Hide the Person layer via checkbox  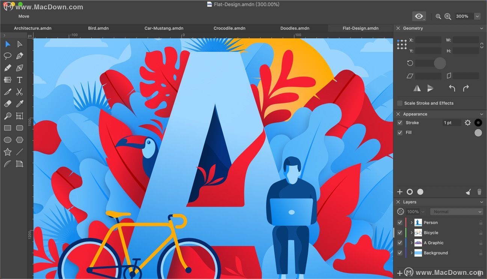(400, 222)
